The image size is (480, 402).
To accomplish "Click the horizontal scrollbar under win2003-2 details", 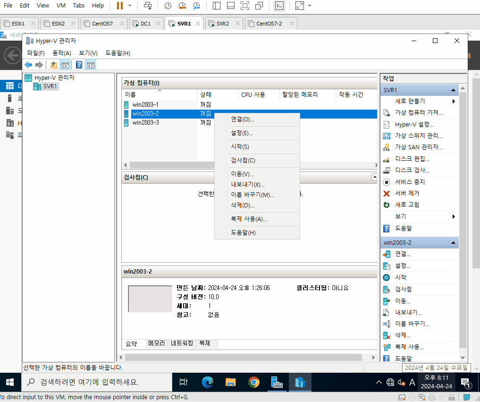I will pos(244,357).
